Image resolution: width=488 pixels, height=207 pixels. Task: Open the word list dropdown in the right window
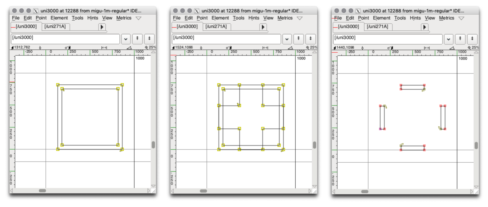(x=449, y=39)
